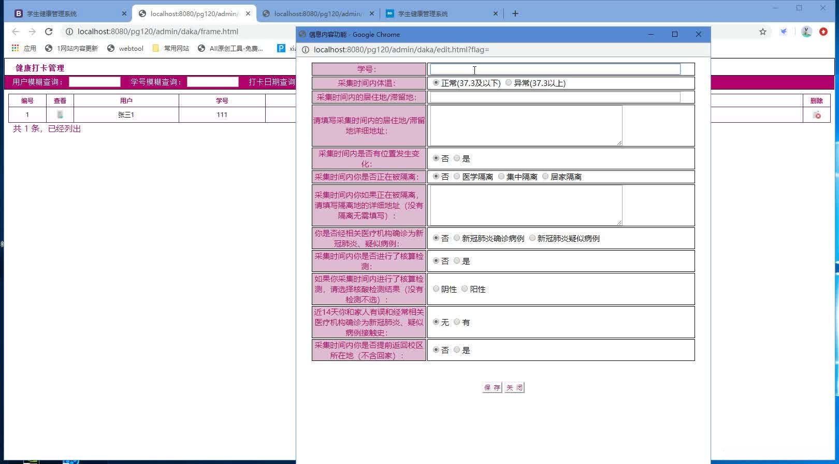Close the 信息内容功能 popup window

tap(699, 34)
